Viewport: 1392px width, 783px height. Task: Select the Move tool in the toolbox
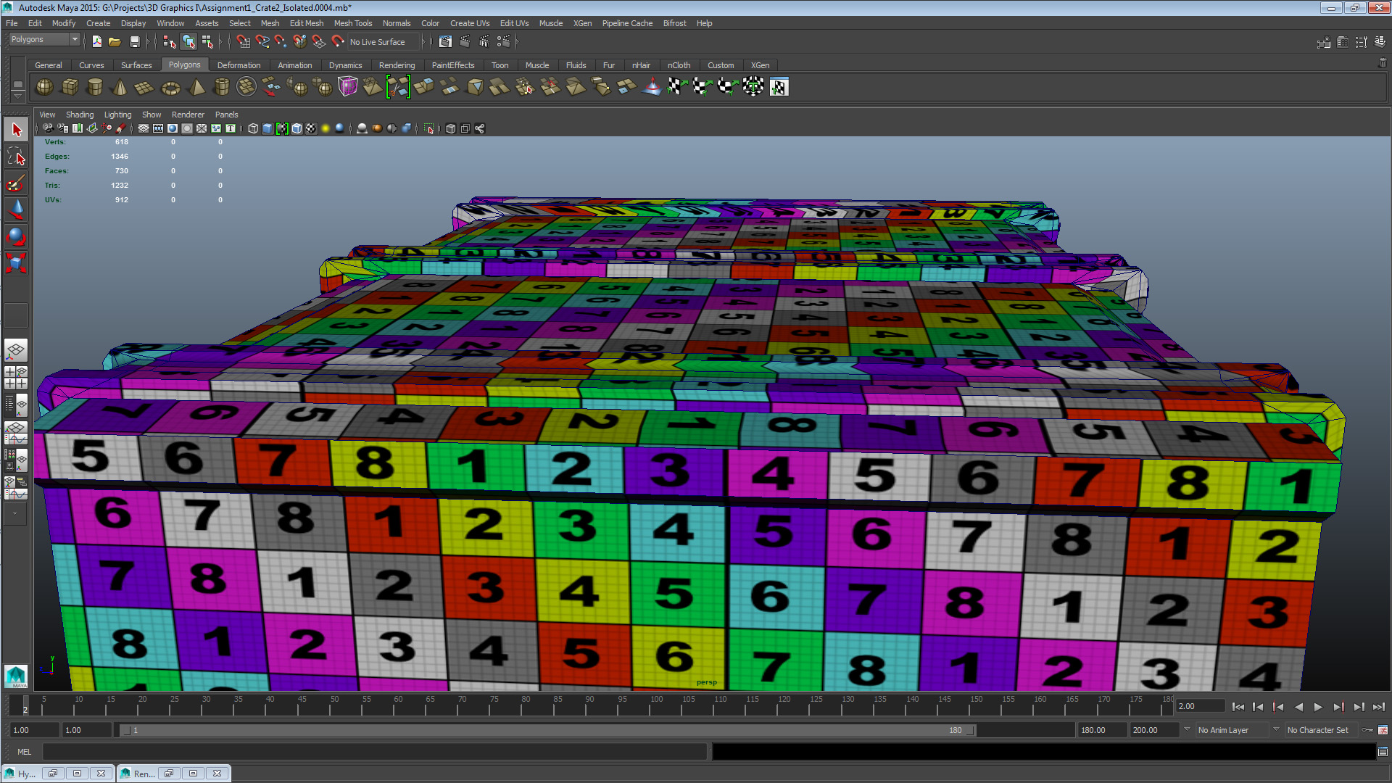coord(15,210)
